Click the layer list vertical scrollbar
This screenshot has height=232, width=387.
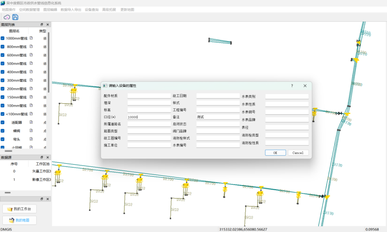tap(49, 51)
